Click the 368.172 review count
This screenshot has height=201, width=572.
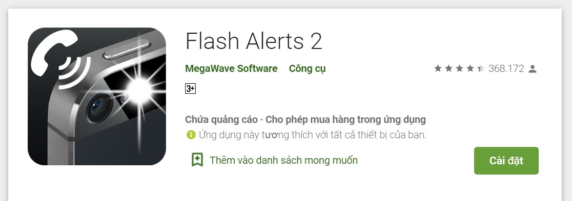(506, 68)
